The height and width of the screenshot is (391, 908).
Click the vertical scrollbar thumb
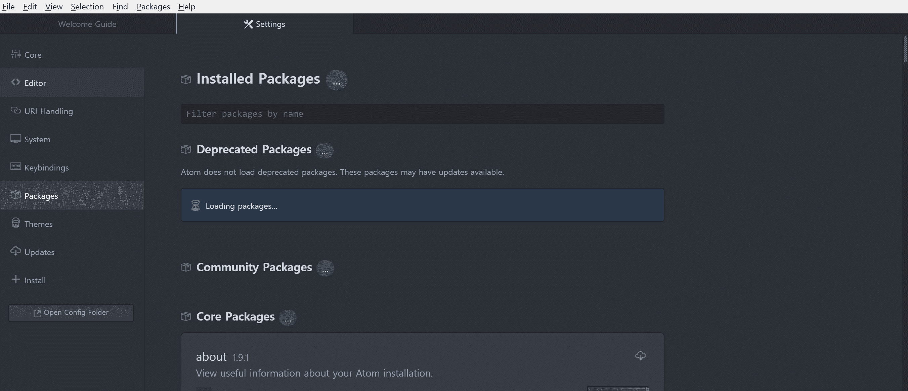(905, 49)
